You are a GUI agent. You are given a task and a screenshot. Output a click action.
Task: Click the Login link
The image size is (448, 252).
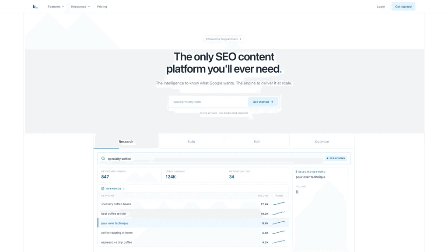point(381,7)
